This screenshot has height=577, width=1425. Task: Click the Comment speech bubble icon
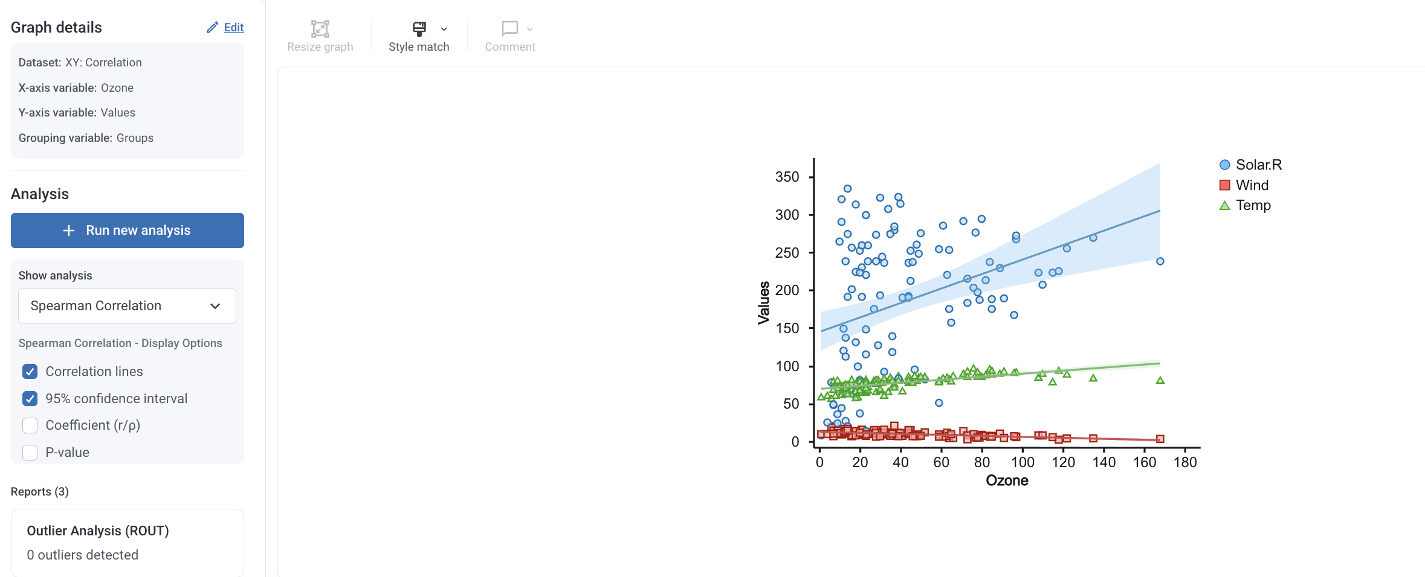[509, 28]
